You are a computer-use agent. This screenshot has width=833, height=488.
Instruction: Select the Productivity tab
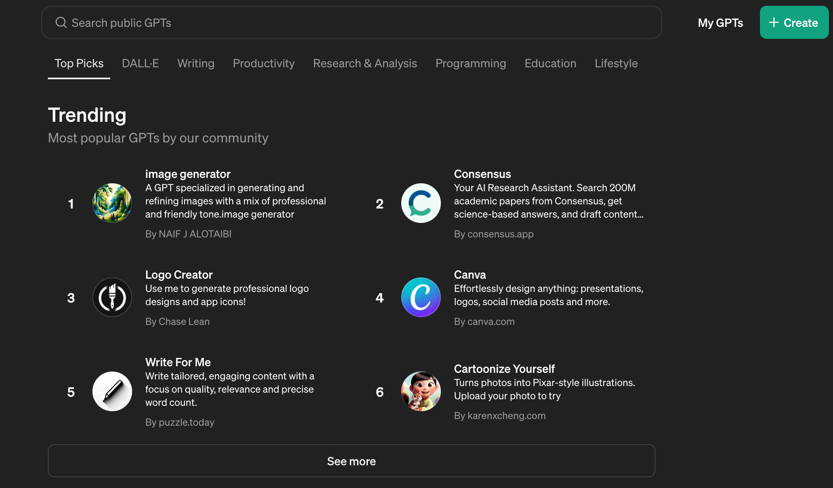coord(263,63)
